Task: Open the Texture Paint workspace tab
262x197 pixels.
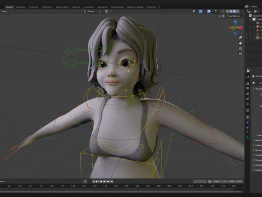Action: click(62, 7)
